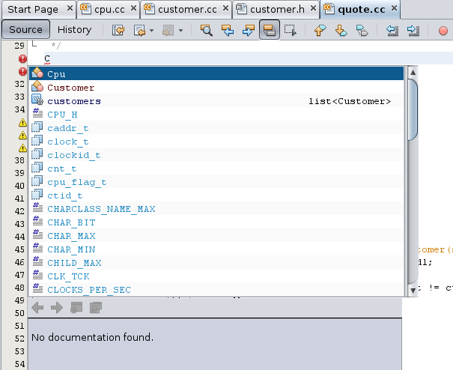
Task: Switch to History view
Action: tap(74, 30)
